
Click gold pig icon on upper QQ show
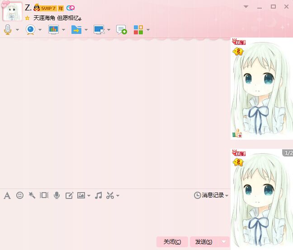(x=238, y=52)
